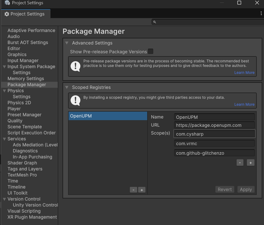The height and width of the screenshot is (225, 264).
Task: Open Unity Version Control settings
Action: point(35,205)
